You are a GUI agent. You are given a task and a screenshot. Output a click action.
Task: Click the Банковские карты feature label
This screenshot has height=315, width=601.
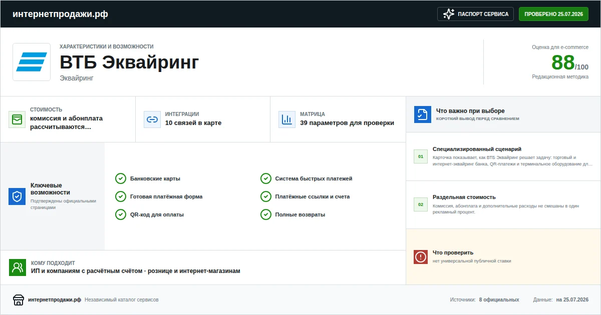coord(155,178)
